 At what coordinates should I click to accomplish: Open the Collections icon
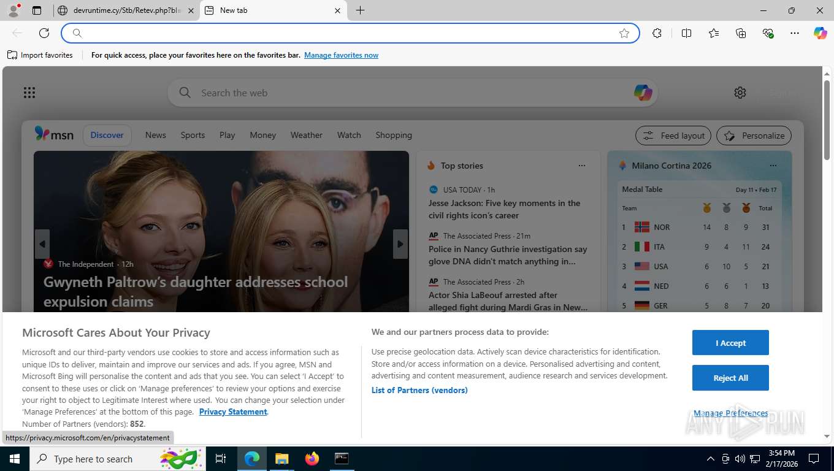[x=741, y=33]
